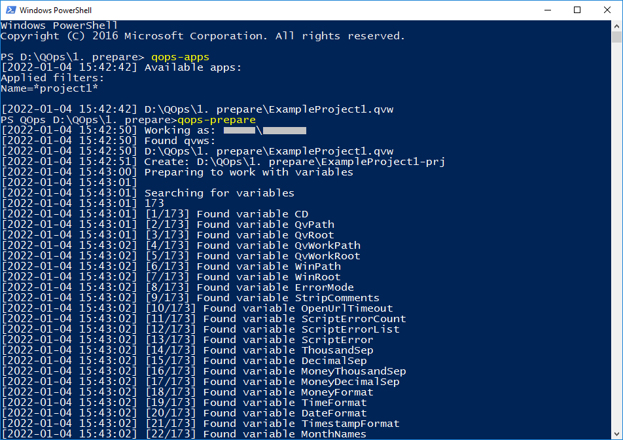Click the yellow 'qops-prepare' command
Viewport: 623px width, 440px height.
click(217, 120)
